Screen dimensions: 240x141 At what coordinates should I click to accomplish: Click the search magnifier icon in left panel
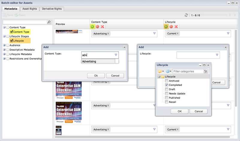pos(49,22)
